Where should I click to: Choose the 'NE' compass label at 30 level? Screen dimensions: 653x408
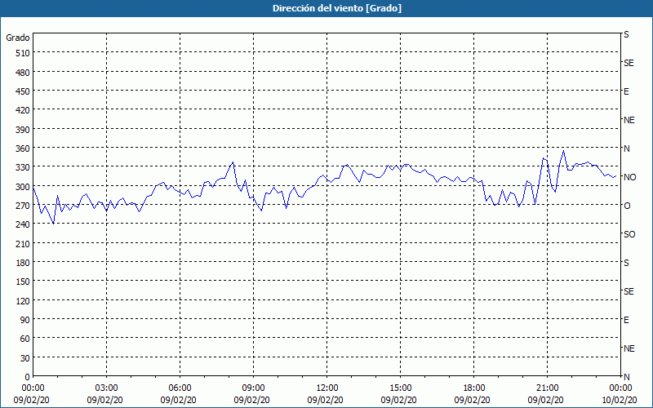coord(629,348)
